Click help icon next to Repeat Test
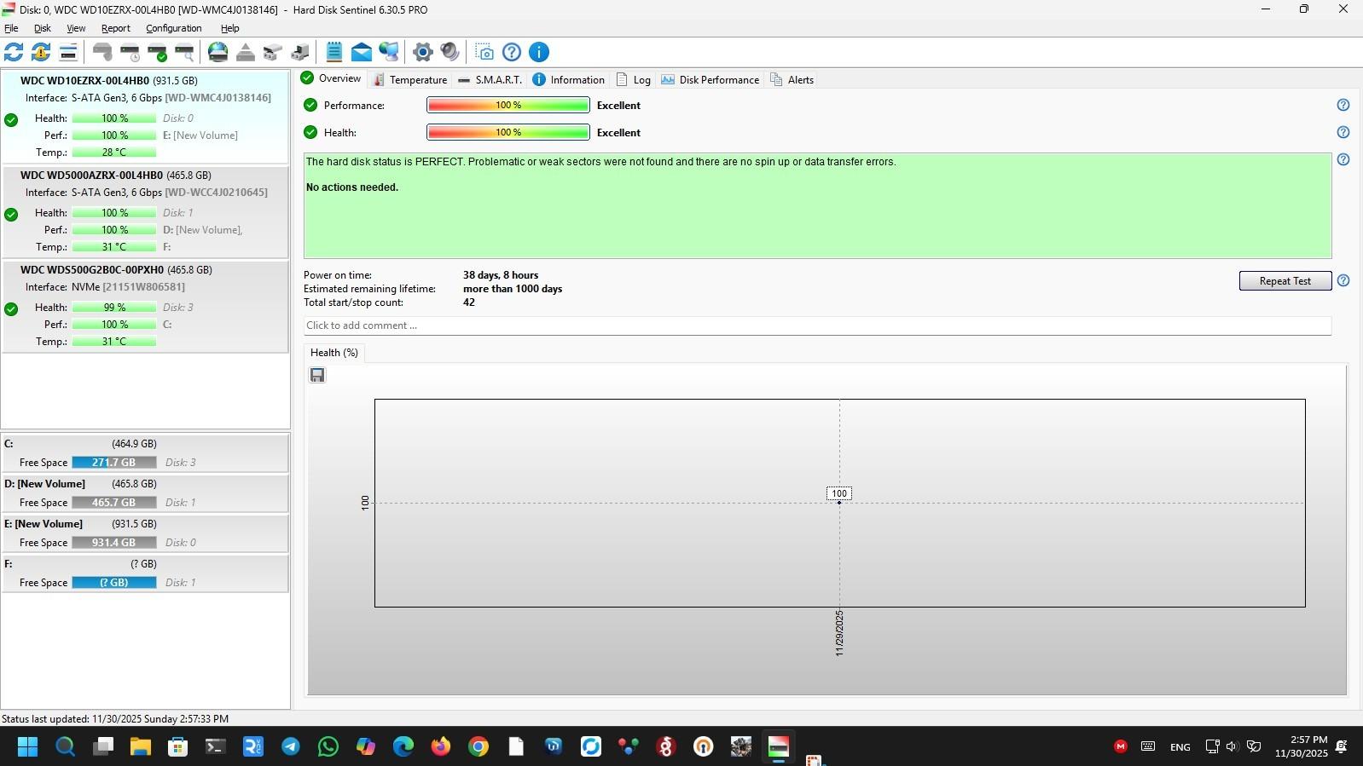The image size is (1363, 766). click(x=1343, y=280)
